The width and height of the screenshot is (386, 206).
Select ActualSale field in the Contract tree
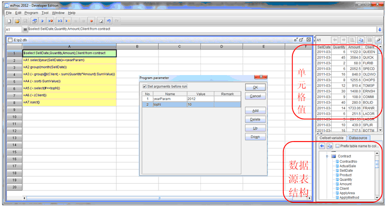tap(347, 166)
